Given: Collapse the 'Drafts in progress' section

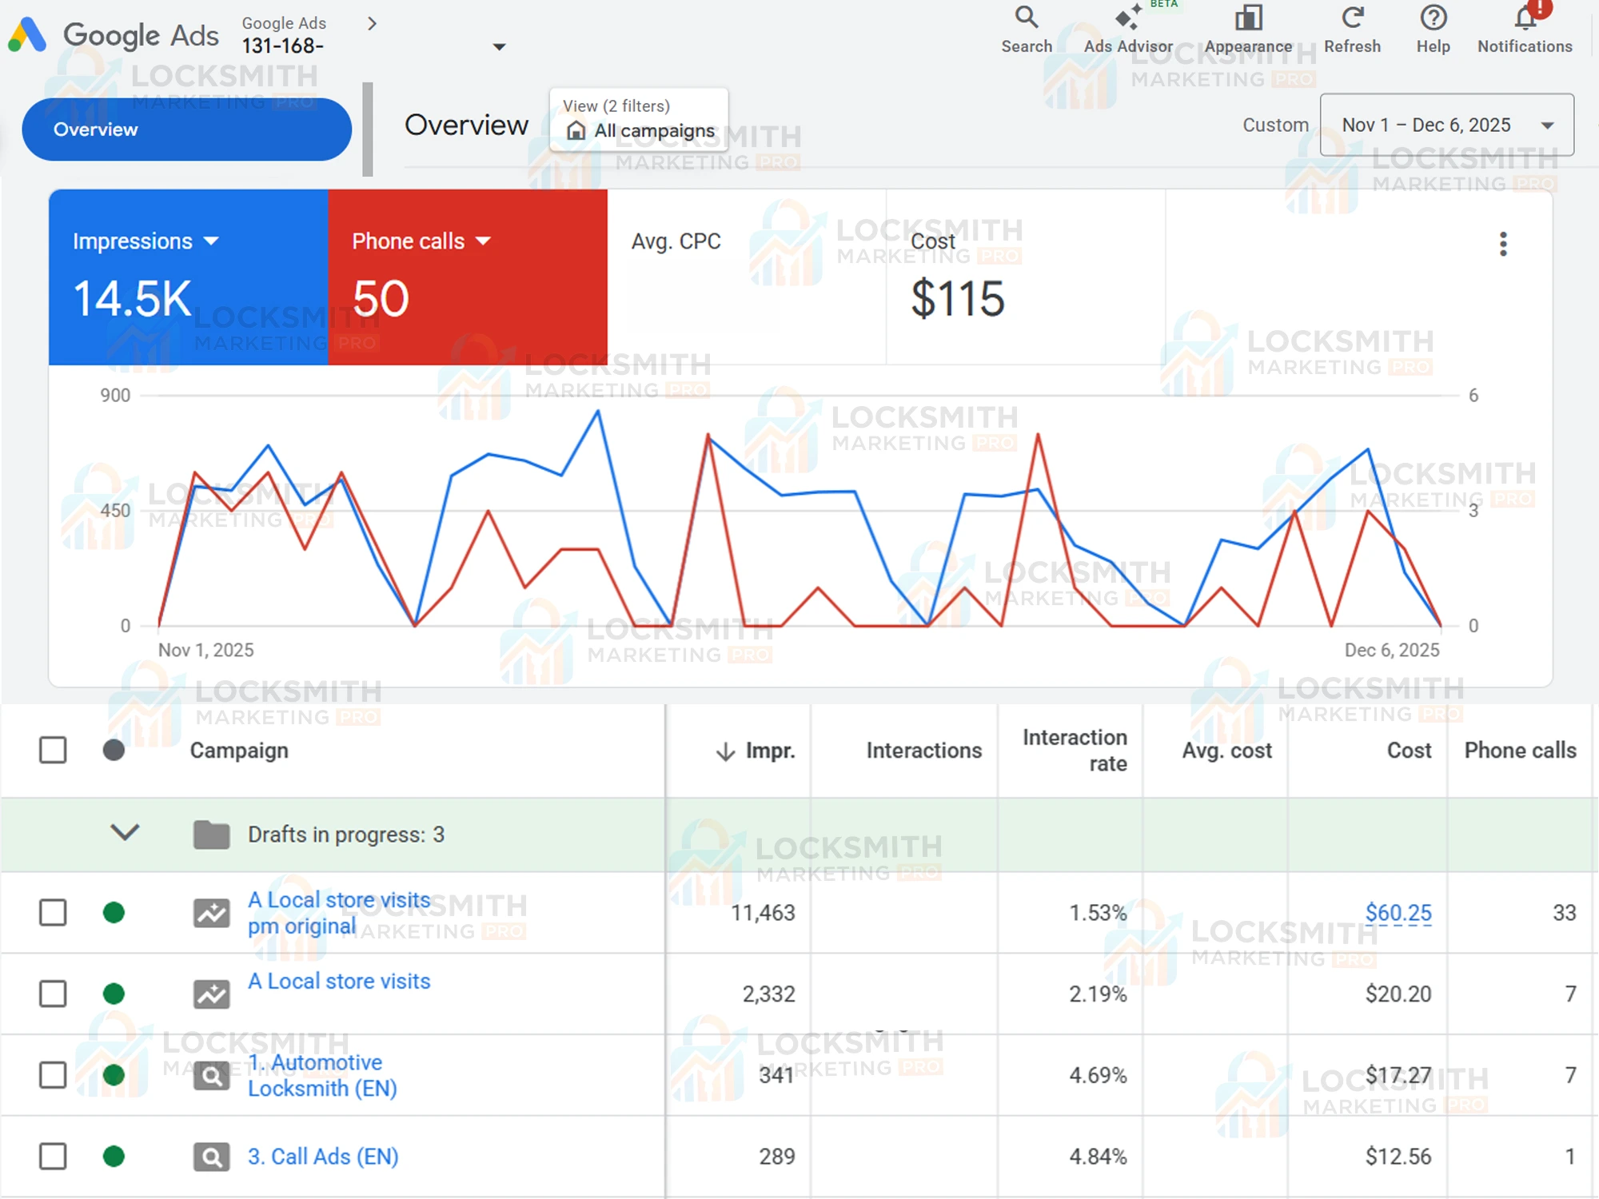Looking at the screenshot, I should click(x=125, y=833).
